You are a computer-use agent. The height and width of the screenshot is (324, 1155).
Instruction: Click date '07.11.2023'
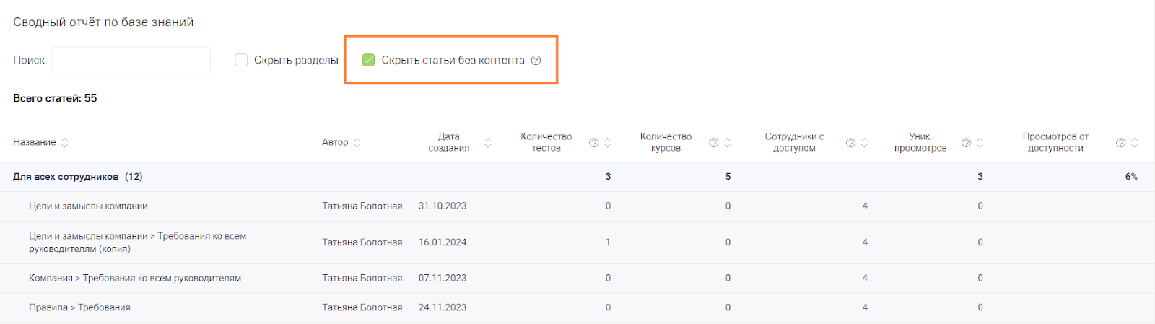coord(443,279)
